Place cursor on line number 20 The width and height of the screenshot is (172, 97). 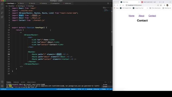[x=9, y=54]
